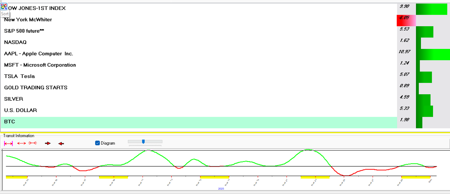The image size is (450, 194).
Task: Click the red curve trough at Nov 25
Action: (346, 176)
